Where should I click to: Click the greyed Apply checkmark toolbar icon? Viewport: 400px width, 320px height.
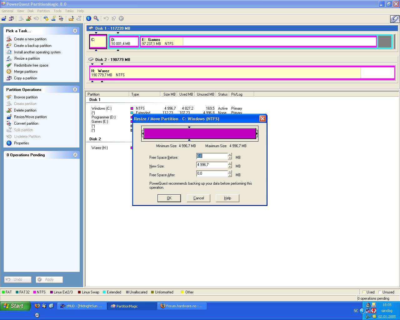[x=121, y=18]
